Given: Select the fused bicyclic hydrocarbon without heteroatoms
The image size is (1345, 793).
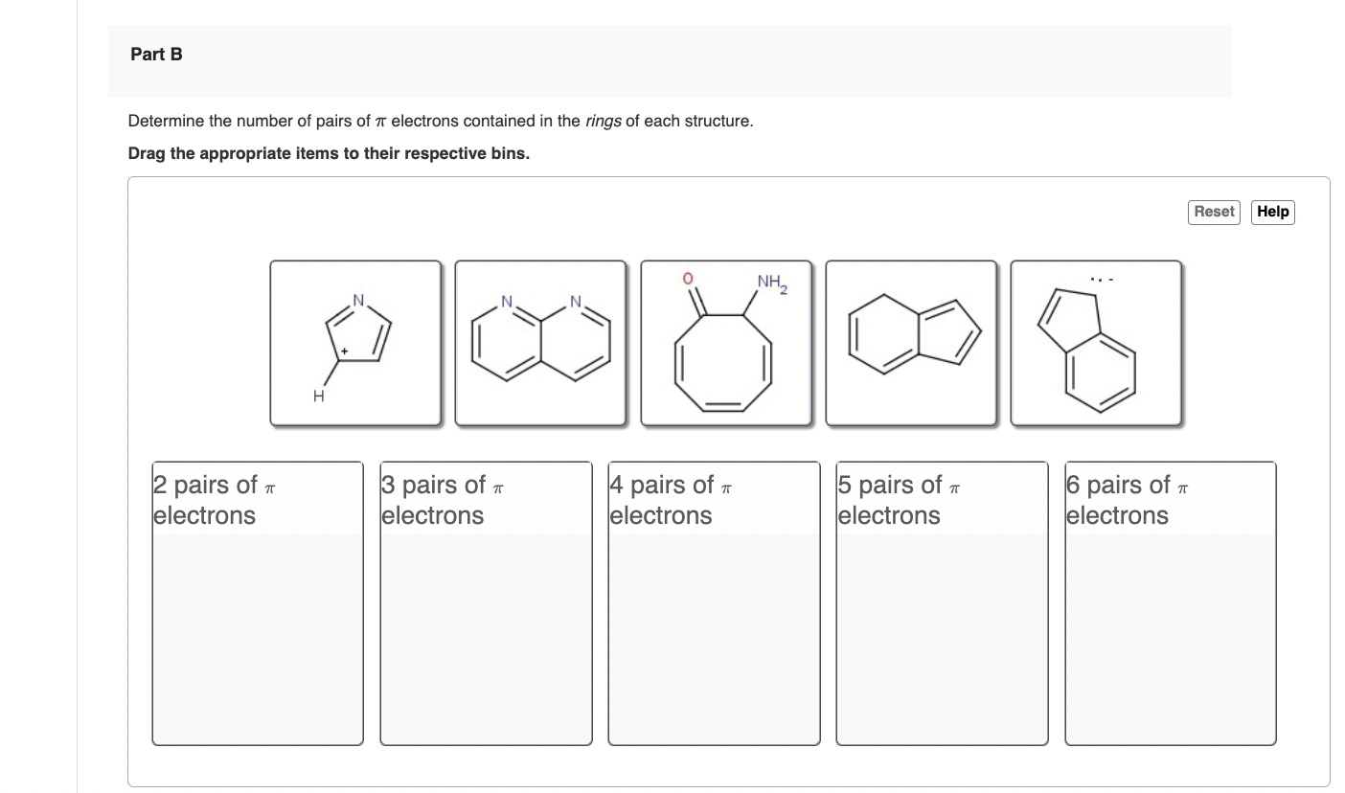Looking at the screenshot, I should tap(911, 343).
